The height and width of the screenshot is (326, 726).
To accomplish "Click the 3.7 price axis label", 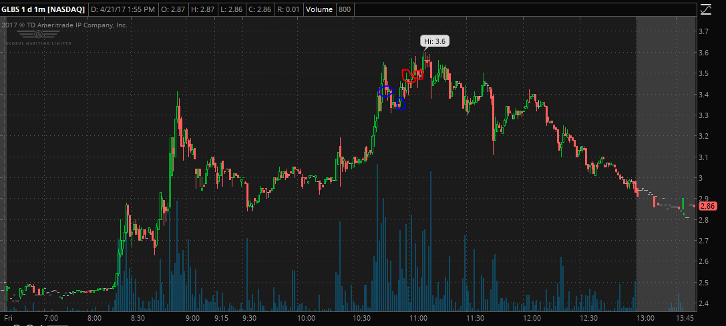I will click(x=705, y=31).
